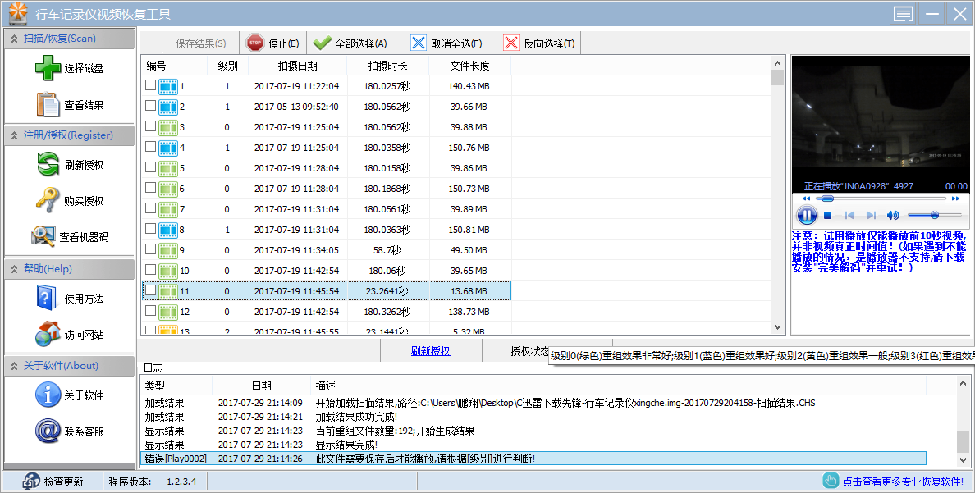Click green film icon of row 3

(168, 127)
